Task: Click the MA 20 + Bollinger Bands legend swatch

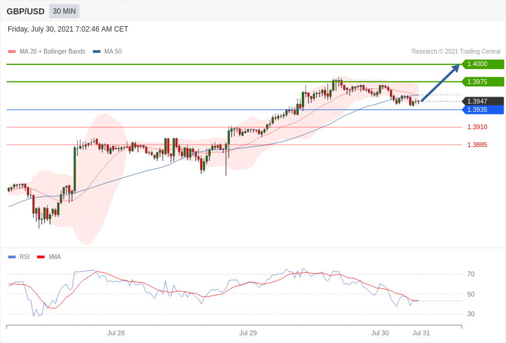Action: (x=12, y=51)
